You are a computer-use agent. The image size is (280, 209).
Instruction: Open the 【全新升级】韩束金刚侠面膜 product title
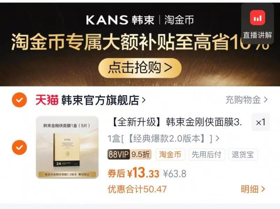point(177,122)
